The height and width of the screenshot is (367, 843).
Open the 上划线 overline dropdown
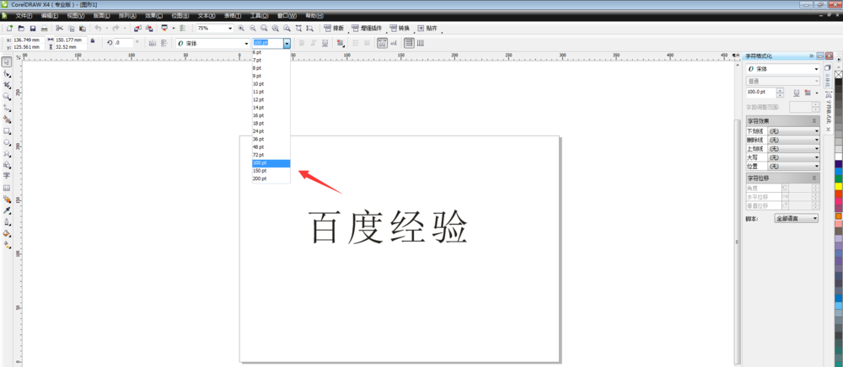(793, 149)
